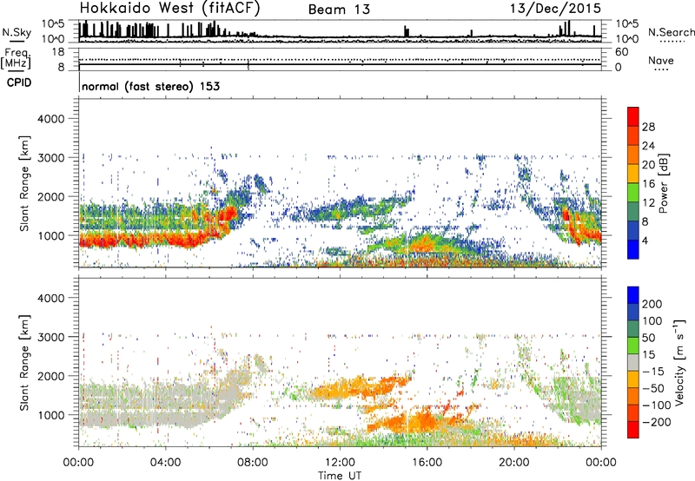
Task: Click the 'Time UT' axis label
Action: pyautogui.click(x=340, y=476)
